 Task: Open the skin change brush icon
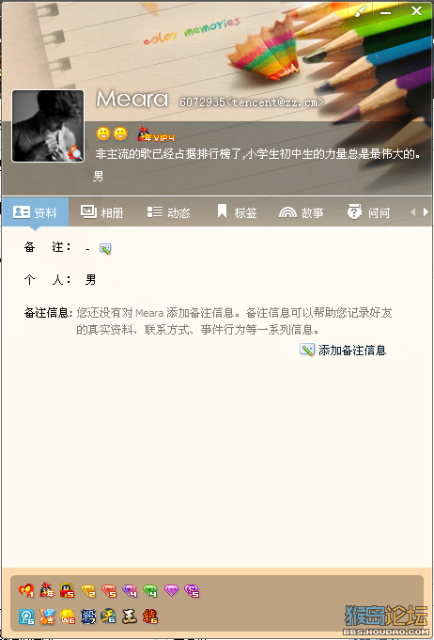(361, 11)
